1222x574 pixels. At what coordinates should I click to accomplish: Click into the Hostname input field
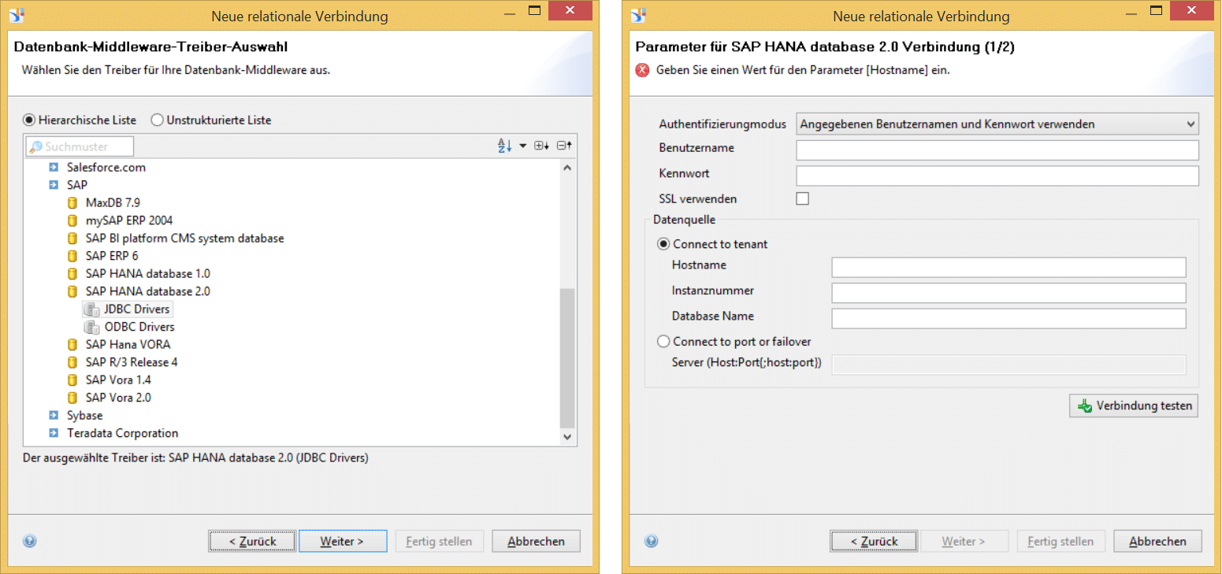coord(1008,267)
